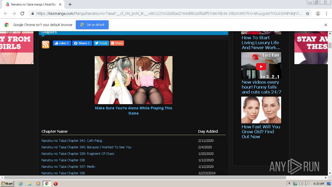
Task: Click the Twitter Tweet button
Action: click(x=101, y=43)
